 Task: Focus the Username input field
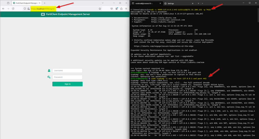tap(67, 70)
